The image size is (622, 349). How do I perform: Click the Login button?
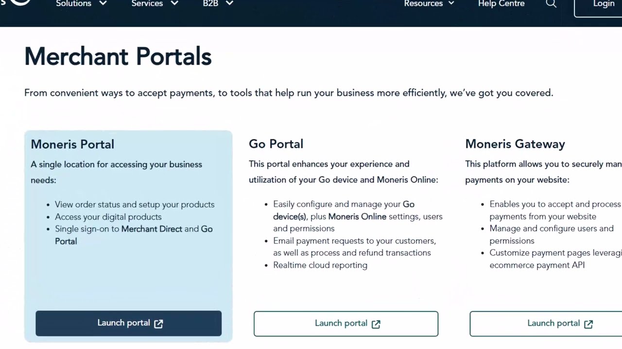coord(598,7)
